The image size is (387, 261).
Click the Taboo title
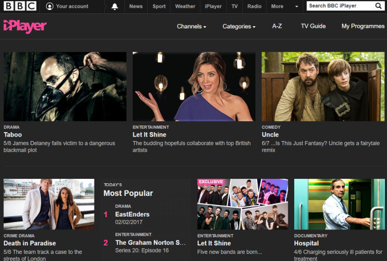click(13, 134)
